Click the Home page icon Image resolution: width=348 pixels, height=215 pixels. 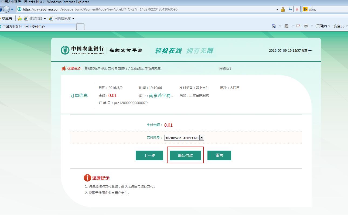coord(274,26)
